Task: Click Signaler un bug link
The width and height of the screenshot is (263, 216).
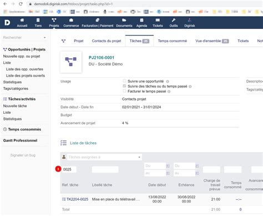Action: [x=23, y=155]
